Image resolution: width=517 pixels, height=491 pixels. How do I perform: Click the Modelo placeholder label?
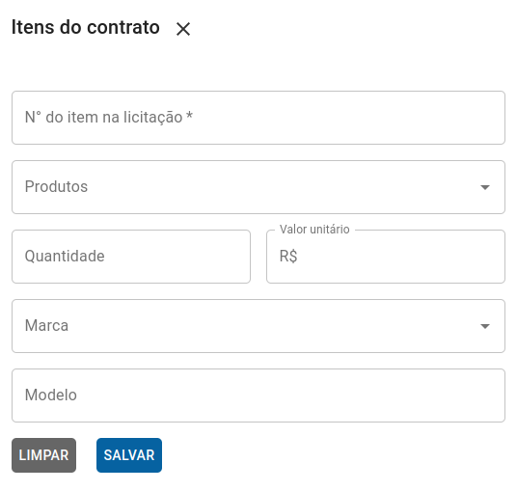point(51,396)
